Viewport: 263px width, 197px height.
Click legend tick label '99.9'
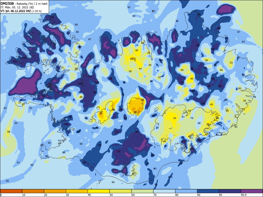tap(244, 195)
